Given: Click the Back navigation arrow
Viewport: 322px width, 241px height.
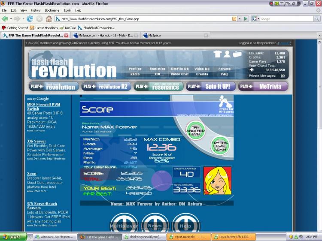Looking at the screenshot, I should coord(5,19).
